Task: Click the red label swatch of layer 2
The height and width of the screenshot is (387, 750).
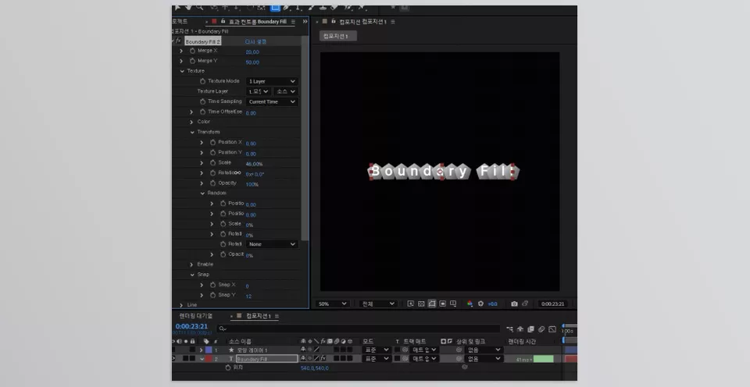Action: click(209, 358)
